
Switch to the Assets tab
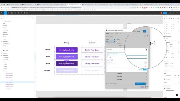pos(8,16)
